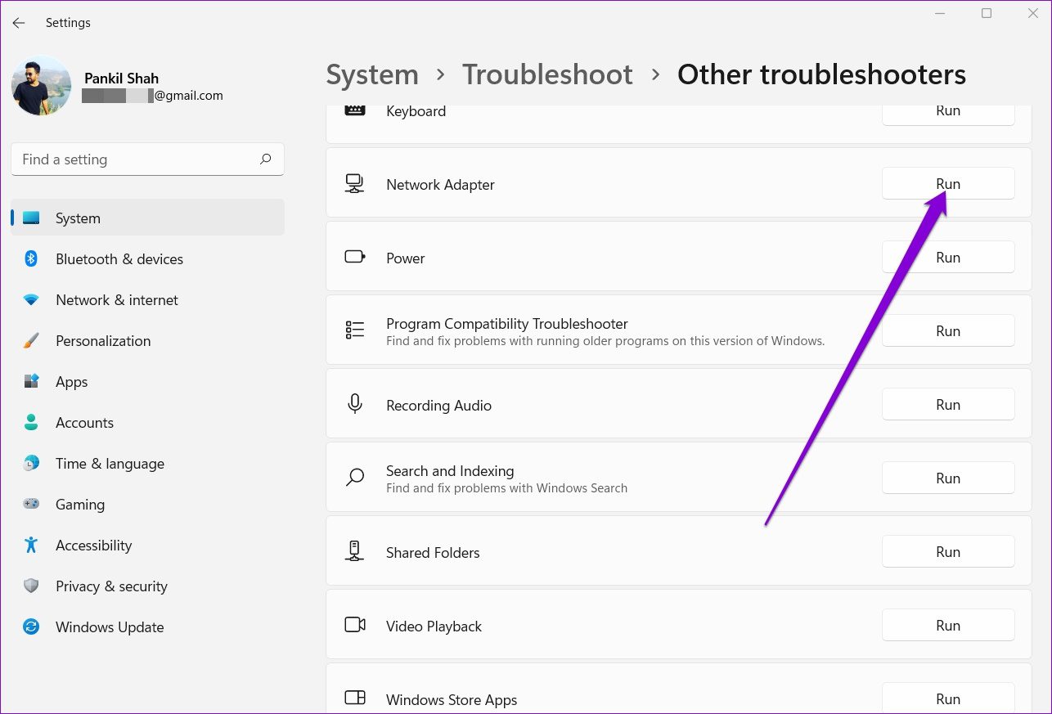The image size is (1052, 714).
Task: Open Windows Update settings
Action: pos(147,627)
